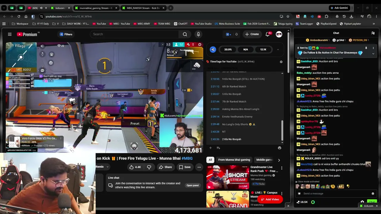Switch to the kick.com browser tab

(60, 8)
